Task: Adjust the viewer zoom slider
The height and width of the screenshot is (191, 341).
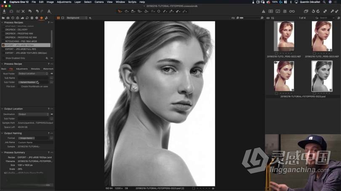Action: (249, 18)
